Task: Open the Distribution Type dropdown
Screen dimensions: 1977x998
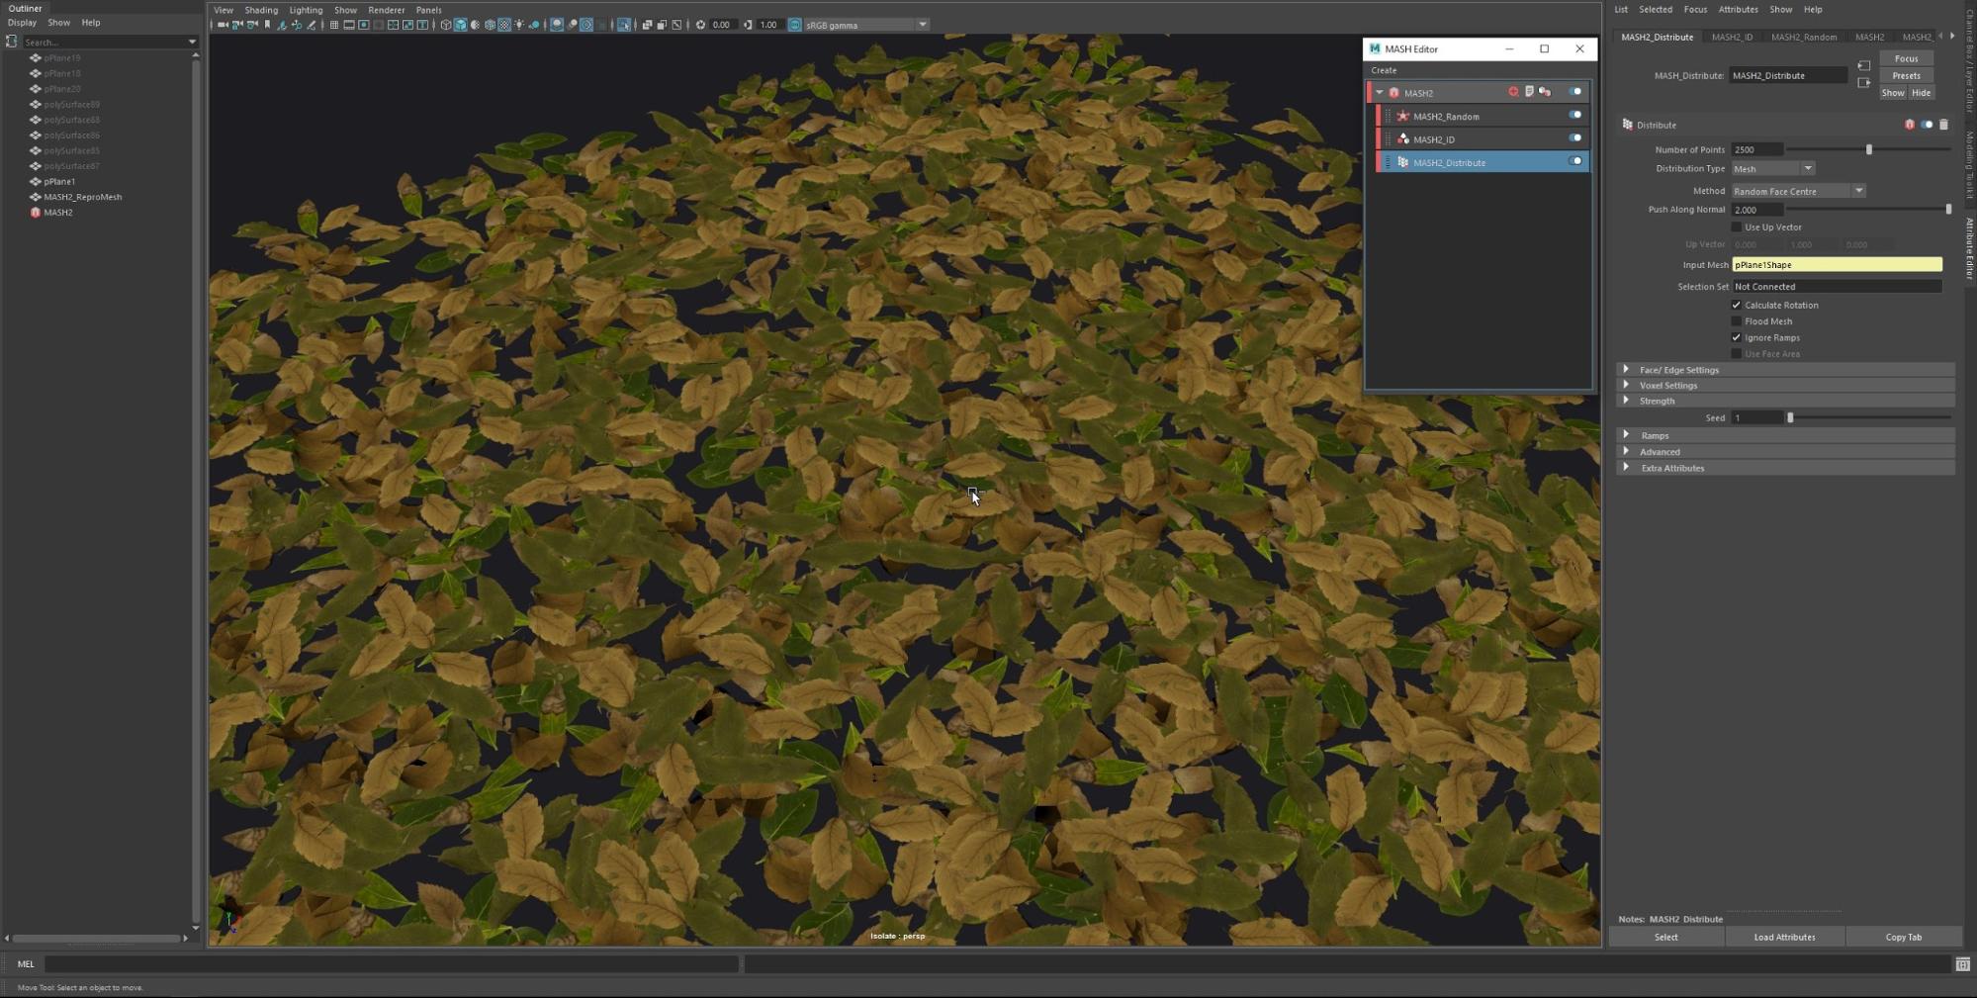Action: click(1772, 169)
